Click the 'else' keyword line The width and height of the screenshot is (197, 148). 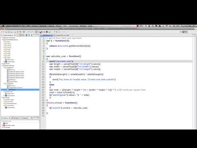click(x=52, y=85)
